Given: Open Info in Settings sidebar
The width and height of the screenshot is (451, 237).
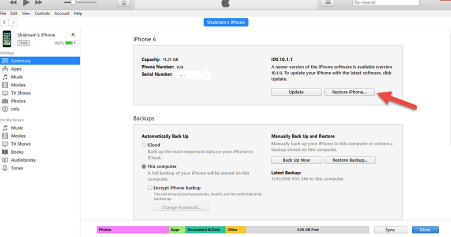Looking at the screenshot, I should (40, 109).
